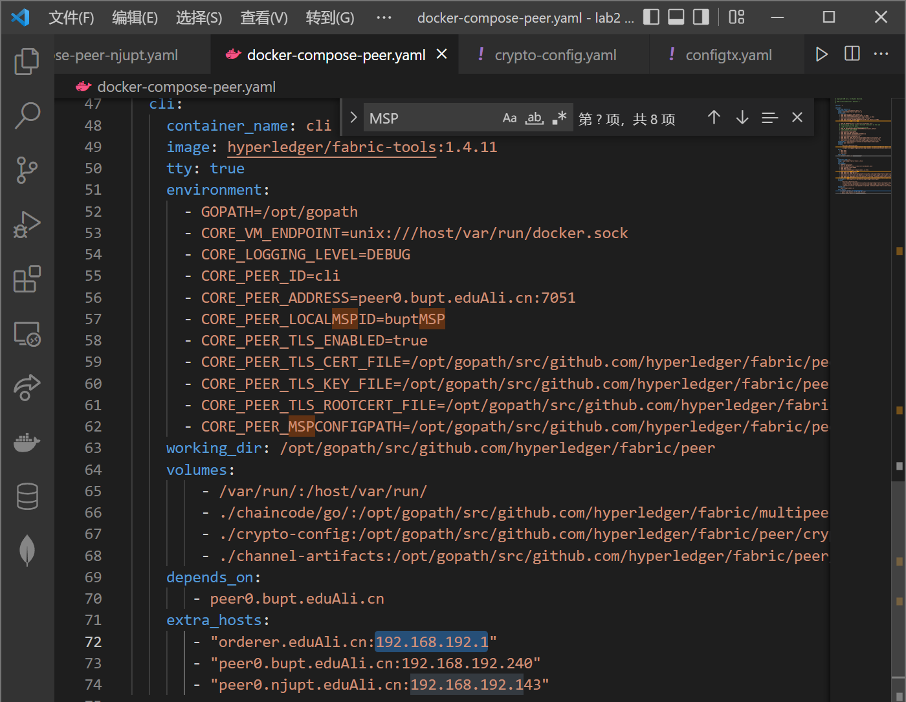Click 'CORE_LOGGING_LEVEL=DEBUG' on line 54
The width and height of the screenshot is (906, 702).
tap(305, 254)
